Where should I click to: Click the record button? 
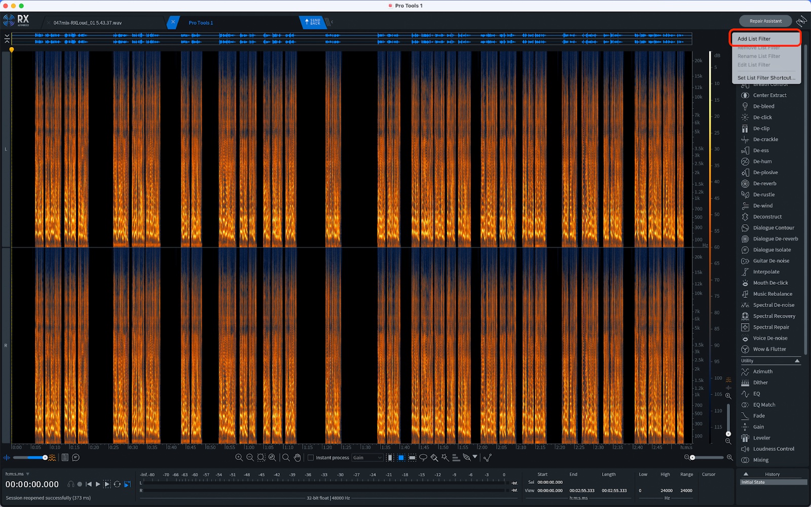pyautogui.click(x=80, y=484)
